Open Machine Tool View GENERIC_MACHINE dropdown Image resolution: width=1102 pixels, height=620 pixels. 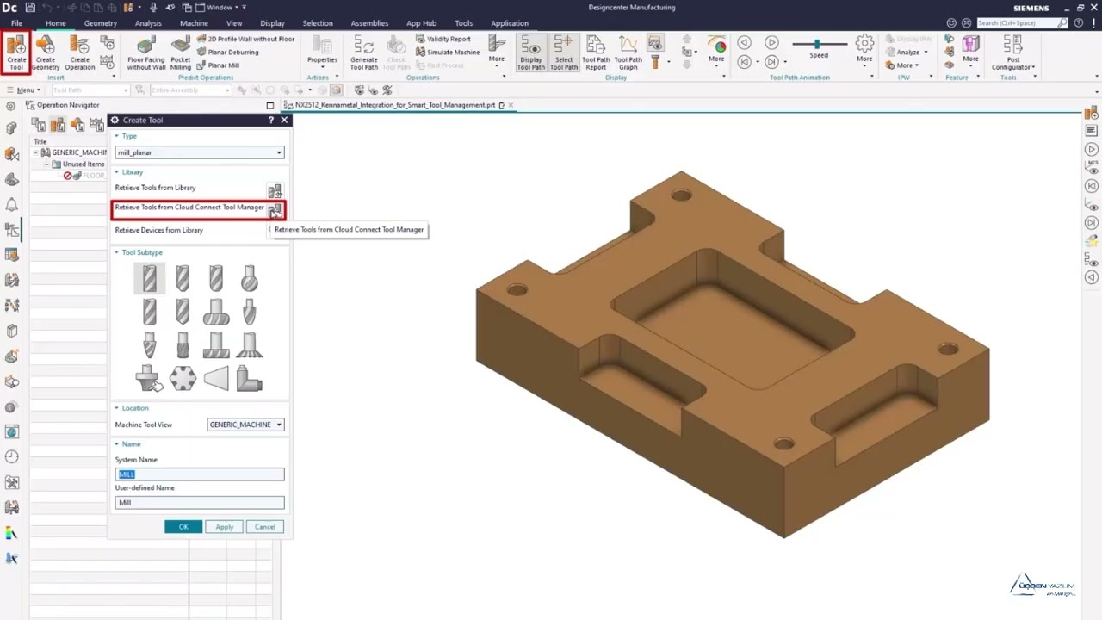tap(245, 425)
